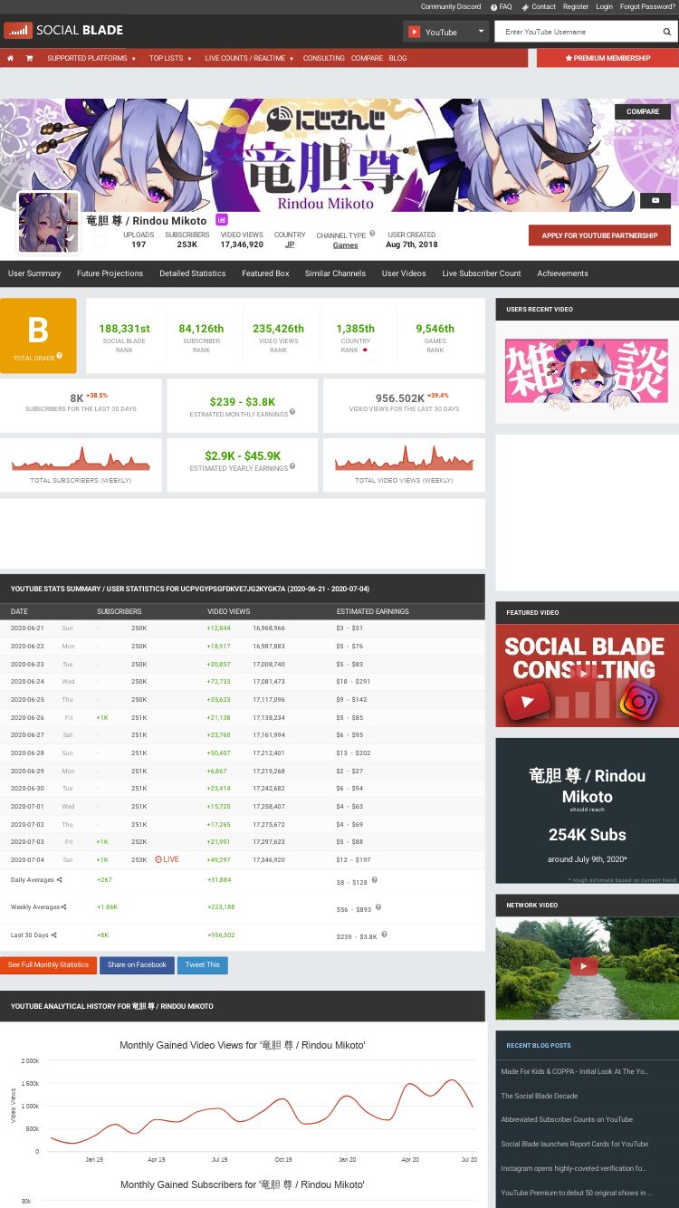This screenshot has width=679, height=1208.
Task: Click the share icon next to Last 30 Days
Action: 53,935
